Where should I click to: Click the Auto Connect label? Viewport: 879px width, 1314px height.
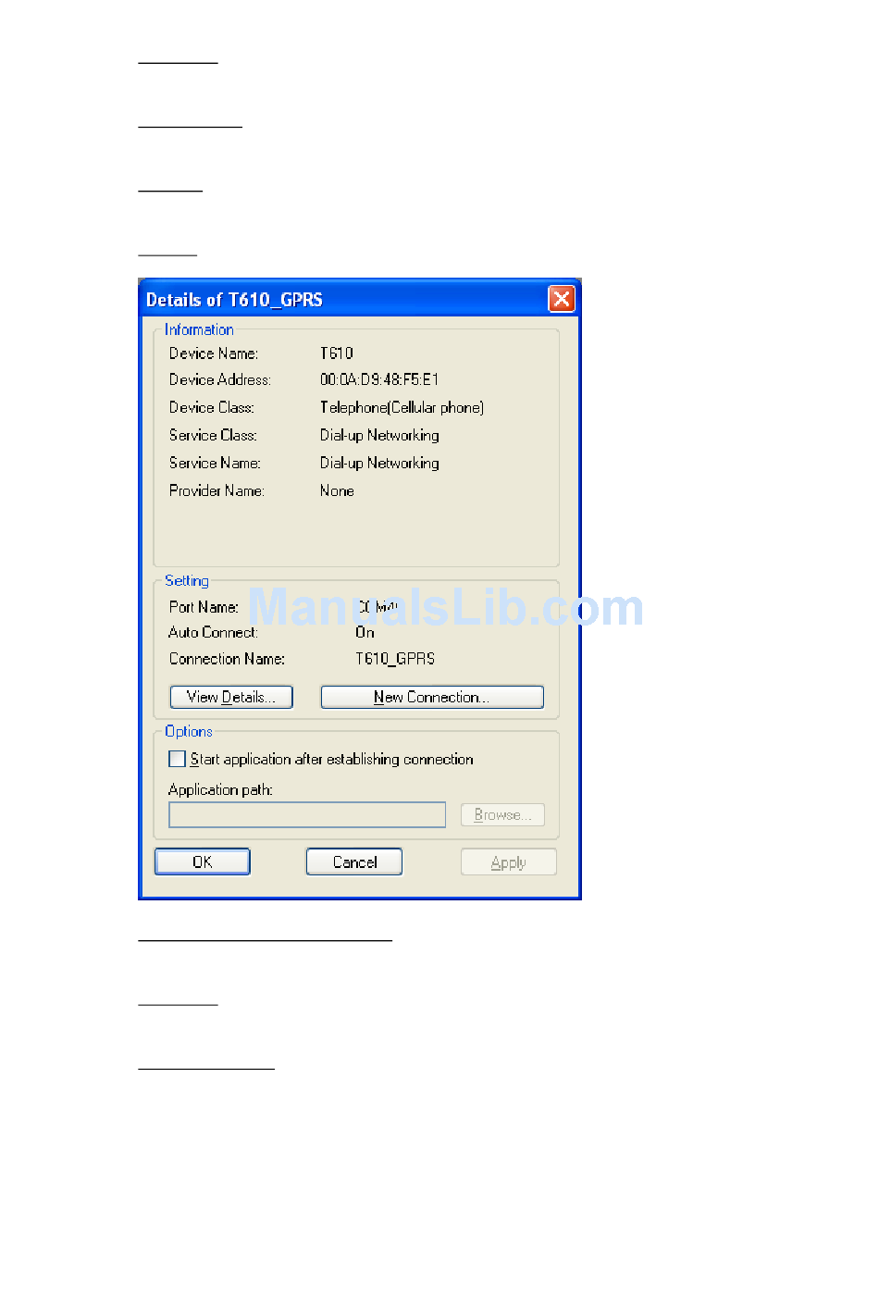coord(213,632)
